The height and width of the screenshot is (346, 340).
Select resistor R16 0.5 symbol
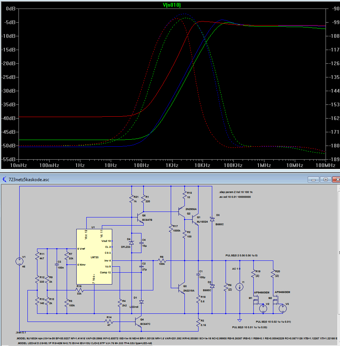[199, 299]
